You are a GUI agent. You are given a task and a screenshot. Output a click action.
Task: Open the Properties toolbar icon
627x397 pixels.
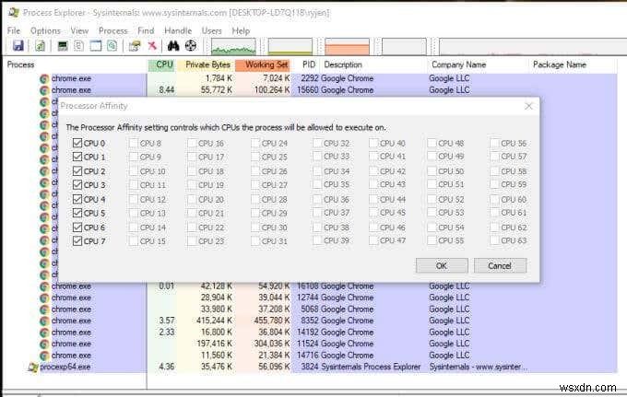pyautogui.click(x=135, y=45)
